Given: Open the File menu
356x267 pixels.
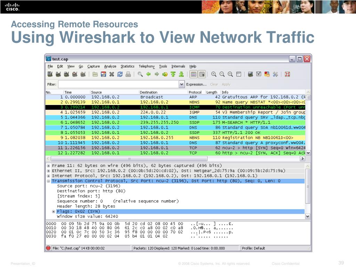Looking at the screenshot, I should (x=50, y=66).
